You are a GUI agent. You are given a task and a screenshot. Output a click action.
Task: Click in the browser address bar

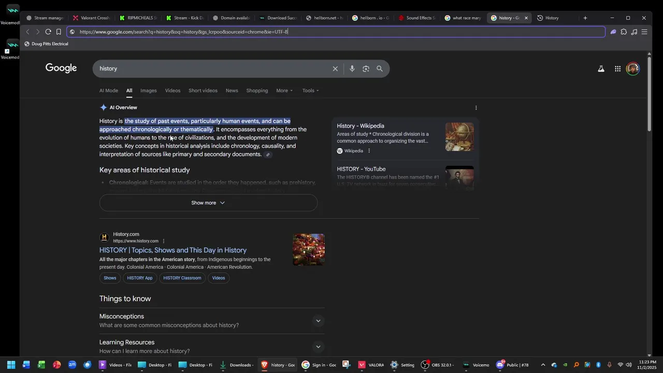(x=337, y=32)
